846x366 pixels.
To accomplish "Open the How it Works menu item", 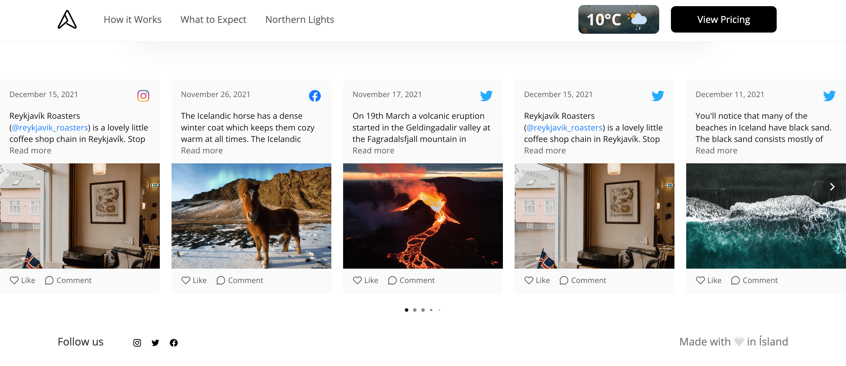I will click(x=132, y=19).
